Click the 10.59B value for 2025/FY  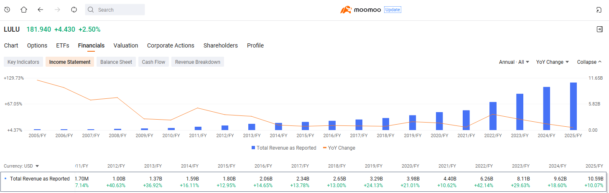(x=595, y=179)
